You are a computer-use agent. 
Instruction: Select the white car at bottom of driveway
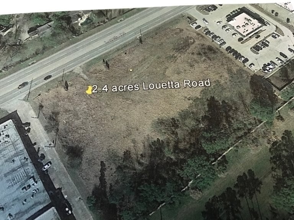point(68,211)
